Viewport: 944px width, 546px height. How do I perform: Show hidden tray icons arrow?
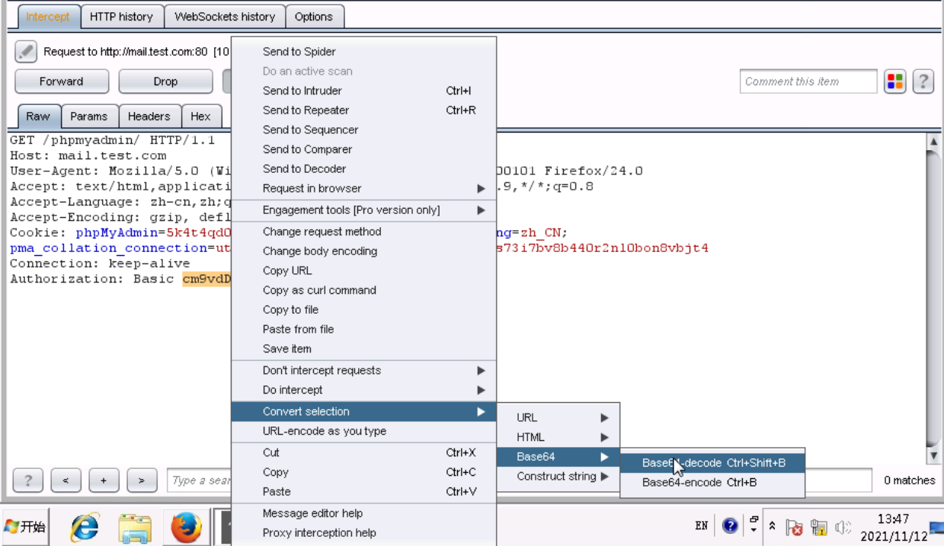[x=772, y=526]
